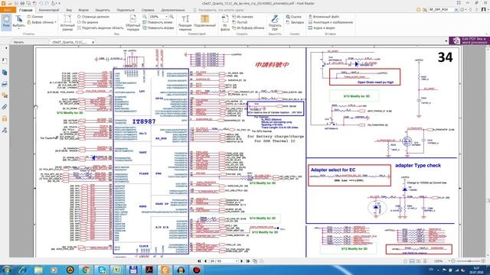Select the Highlight (Подсвеченный) tool
The height and width of the screenshot is (275, 490).
[x=204, y=21]
